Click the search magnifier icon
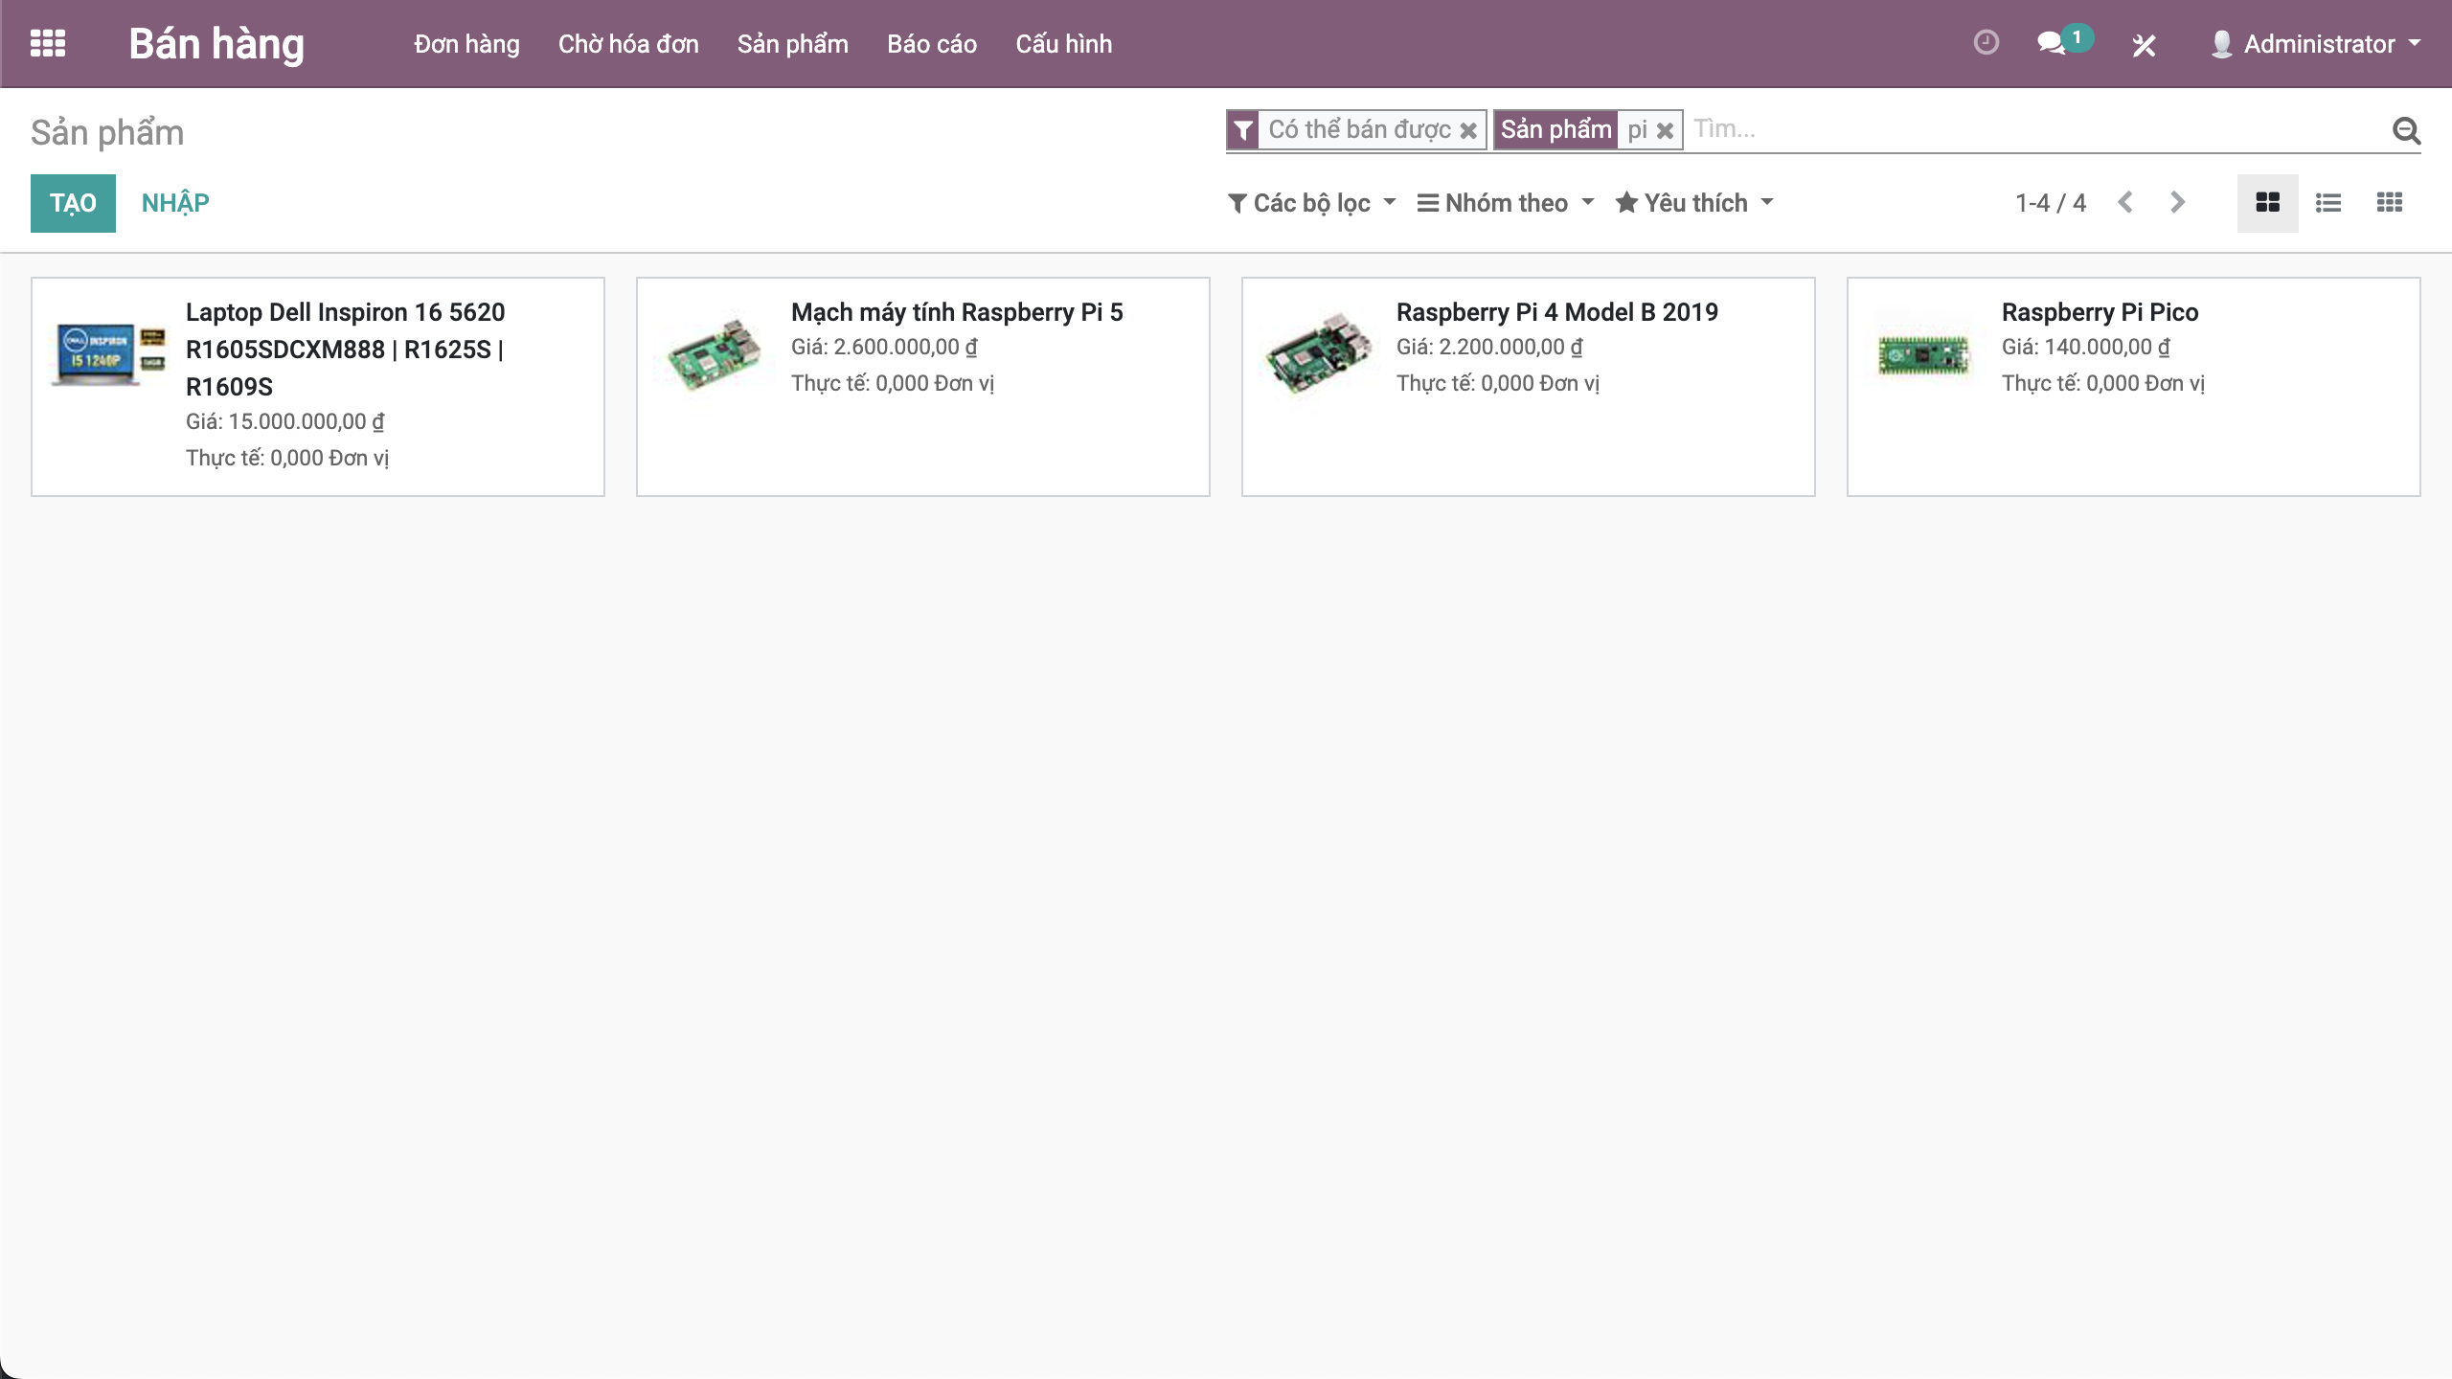 (x=2406, y=130)
